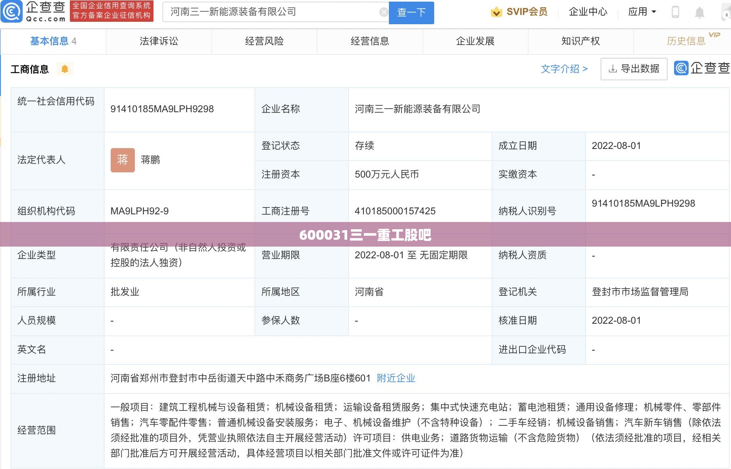Open the 知识产权 tab

(x=580, y=41)
